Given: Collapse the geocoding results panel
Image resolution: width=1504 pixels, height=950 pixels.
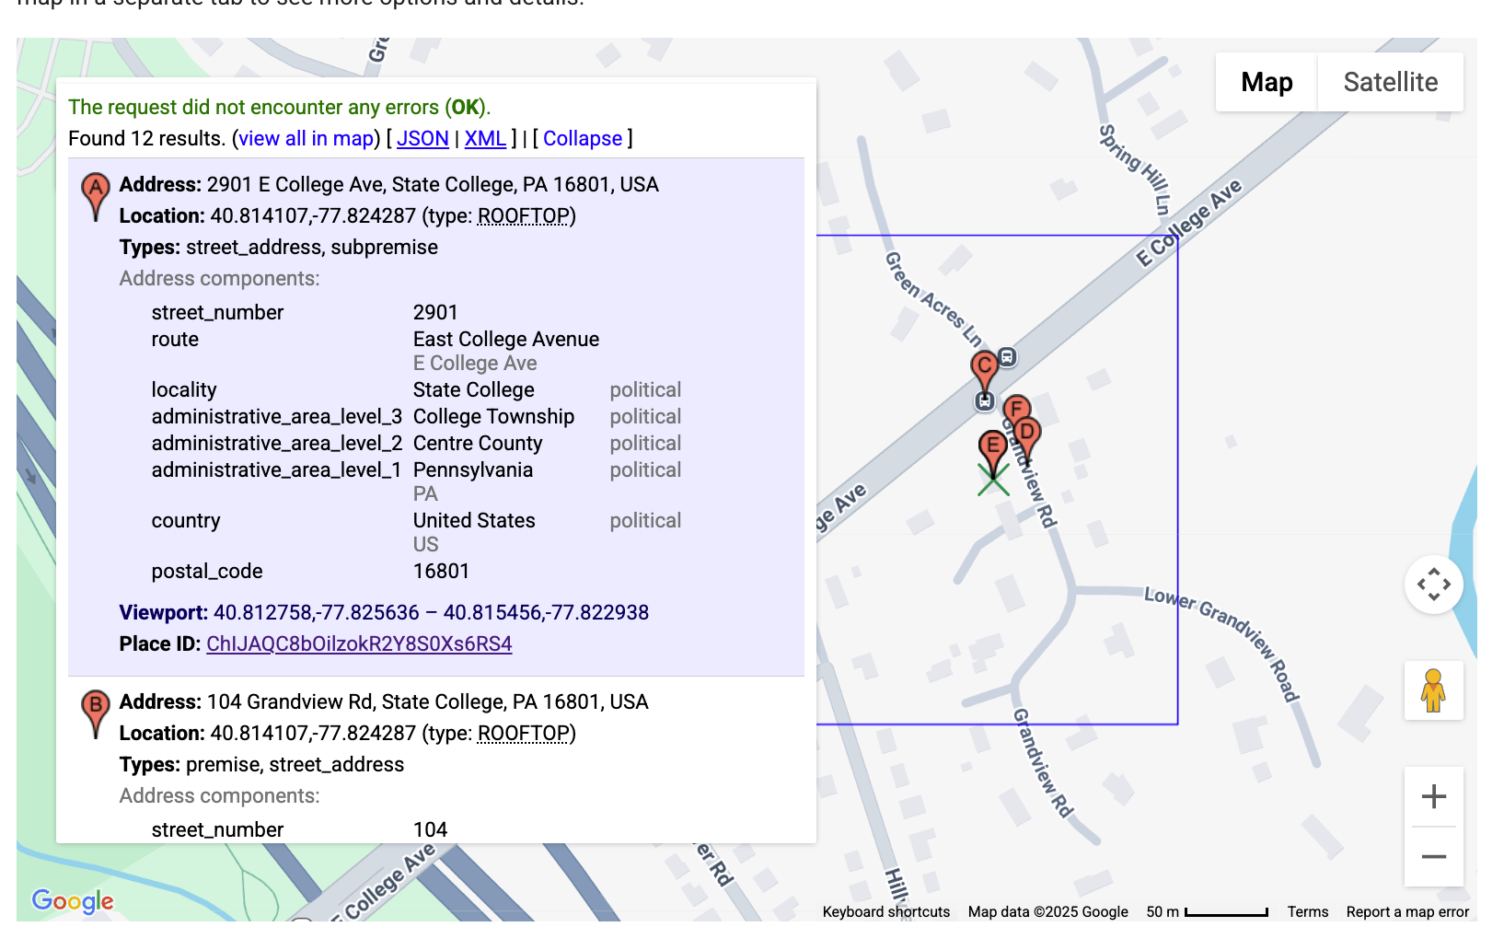Looking at the screenshot, I should tap(583, 138).
